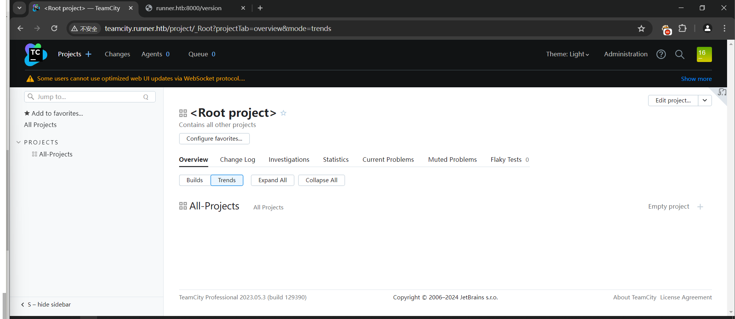Open the search magnifier in header
735x319 pixels.
679,54
